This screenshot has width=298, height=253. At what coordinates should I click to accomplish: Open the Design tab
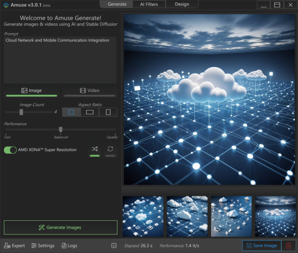point(181,4)
